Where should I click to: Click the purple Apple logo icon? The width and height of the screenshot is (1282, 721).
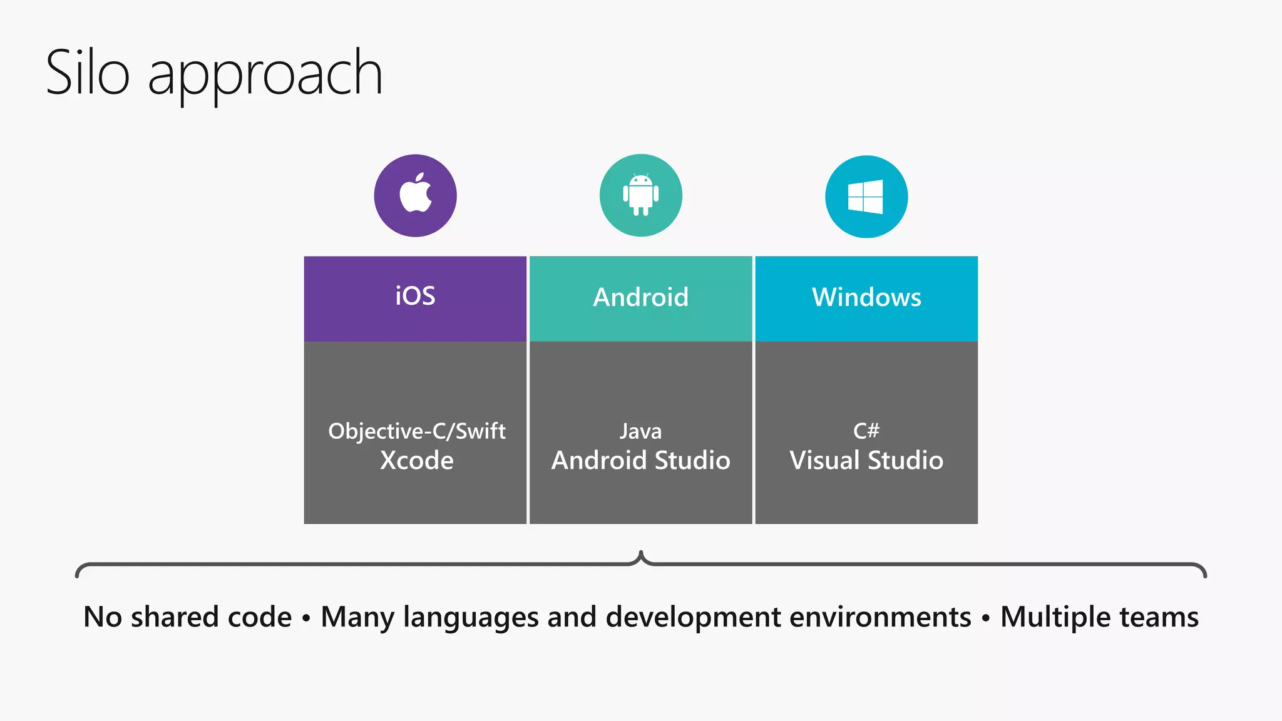pos(416,195)
